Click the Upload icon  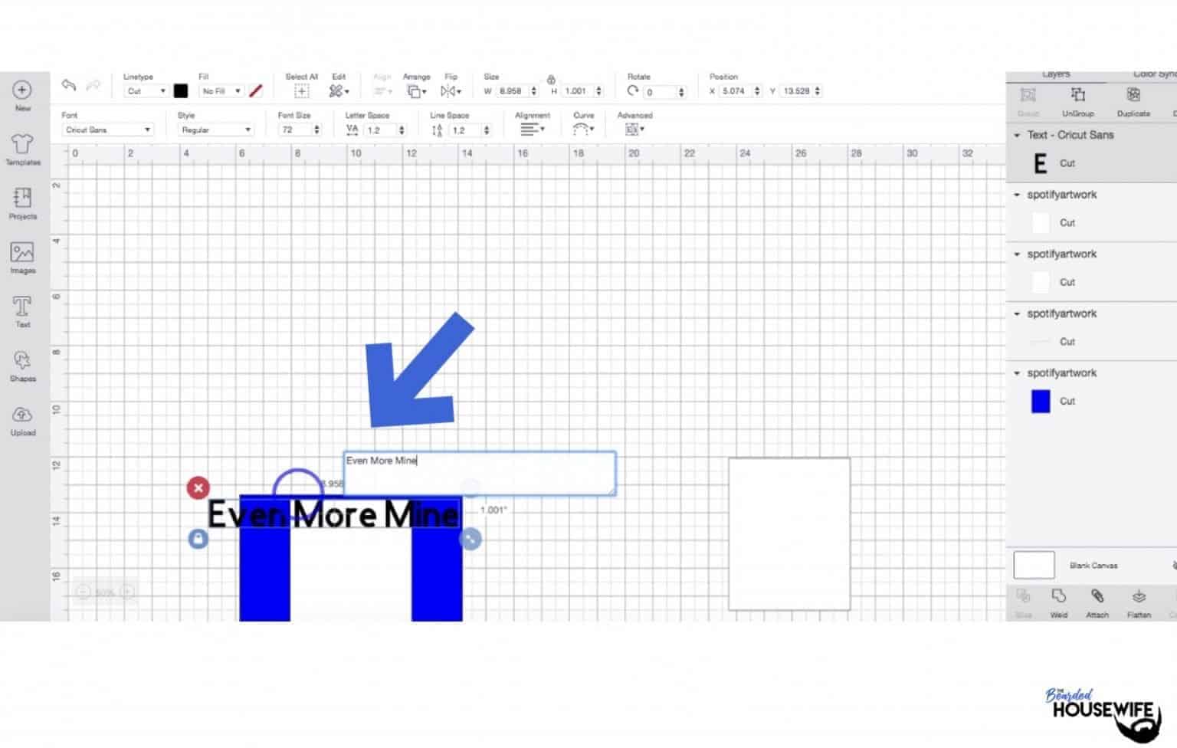click(22, 419)
